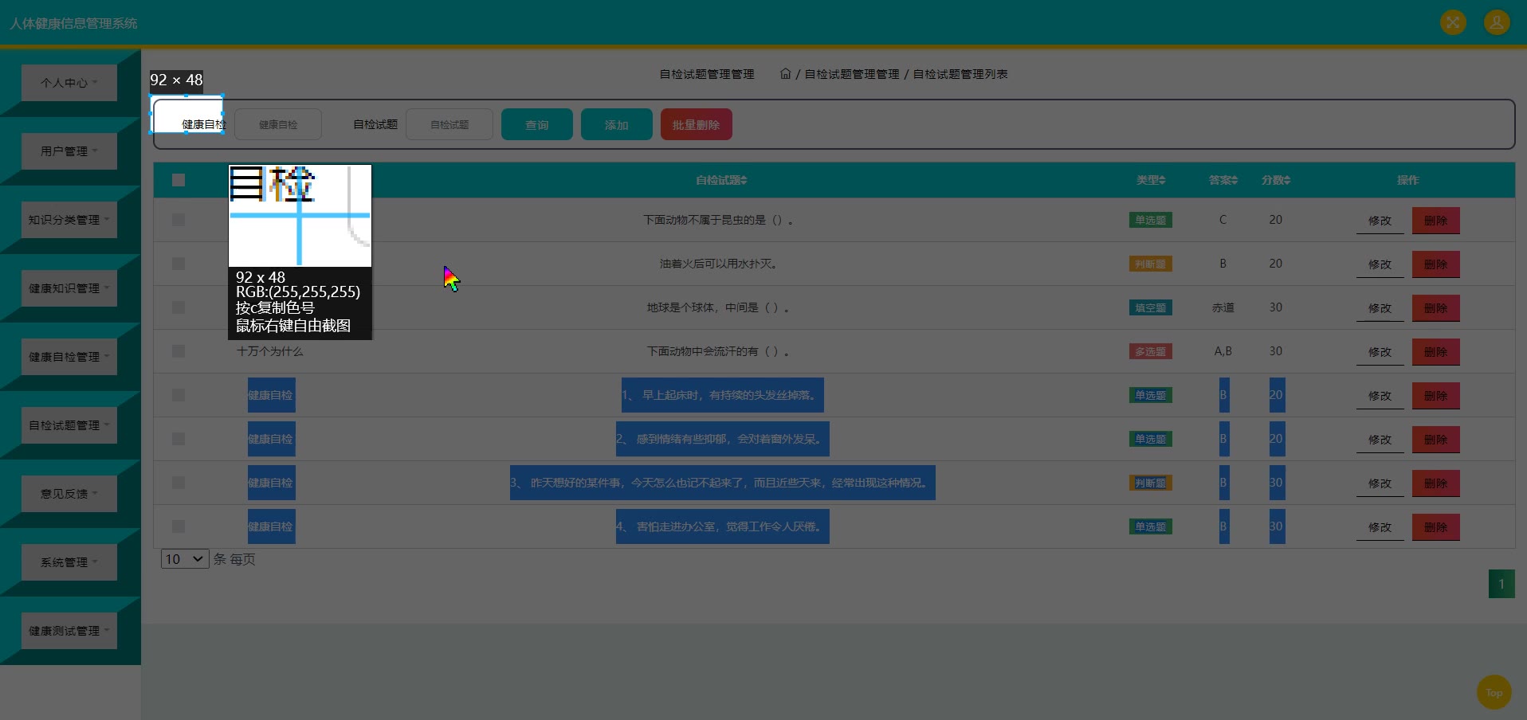Click the question 早上起床时，有持续的头发丝掉落
This screenshot has height=720, width=1527.
pos(723,395)
